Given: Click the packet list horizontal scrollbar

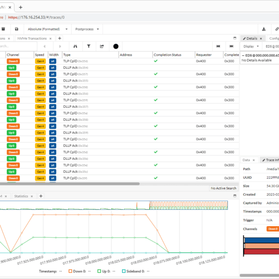Looking at the screenshot, I should [70, 184].
